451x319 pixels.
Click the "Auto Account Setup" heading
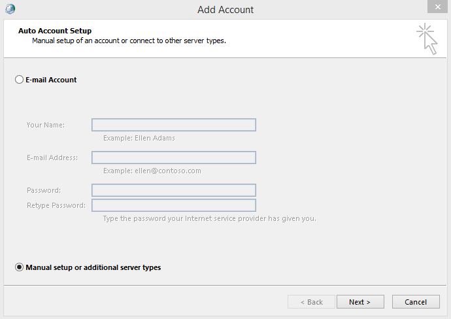coord(55,31)
